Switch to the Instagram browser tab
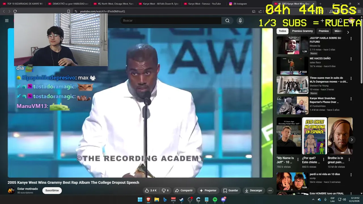Image resolution: width=363 pixels, height=204 pixels. click(250, 4)
